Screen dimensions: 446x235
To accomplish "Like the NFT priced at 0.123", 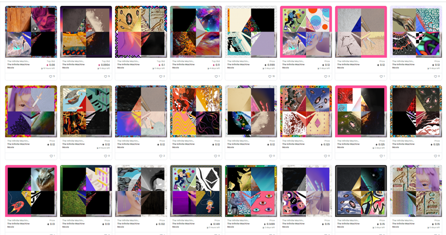I will coord(326,156).
